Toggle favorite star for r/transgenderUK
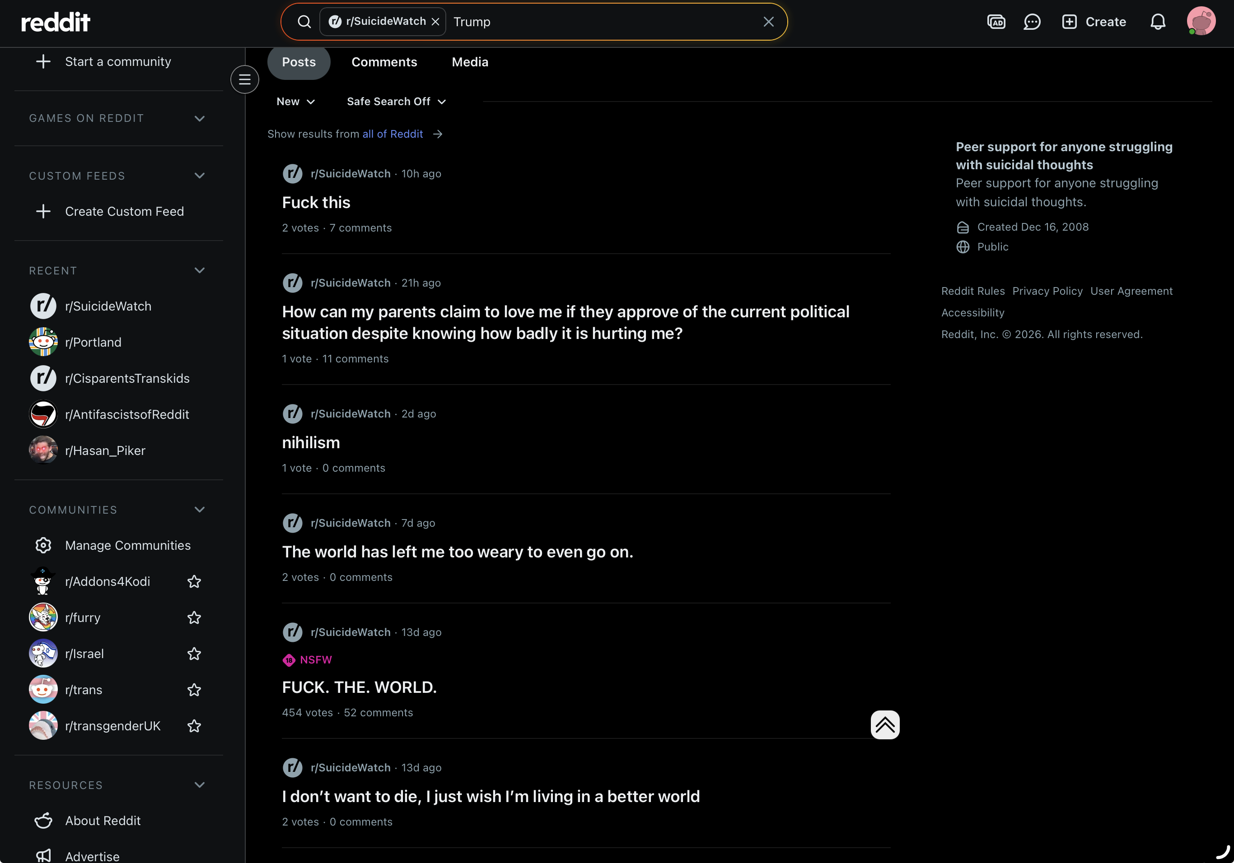This screenshot has height=863, width=1234. pyautogui.click(x=194, y=726)
